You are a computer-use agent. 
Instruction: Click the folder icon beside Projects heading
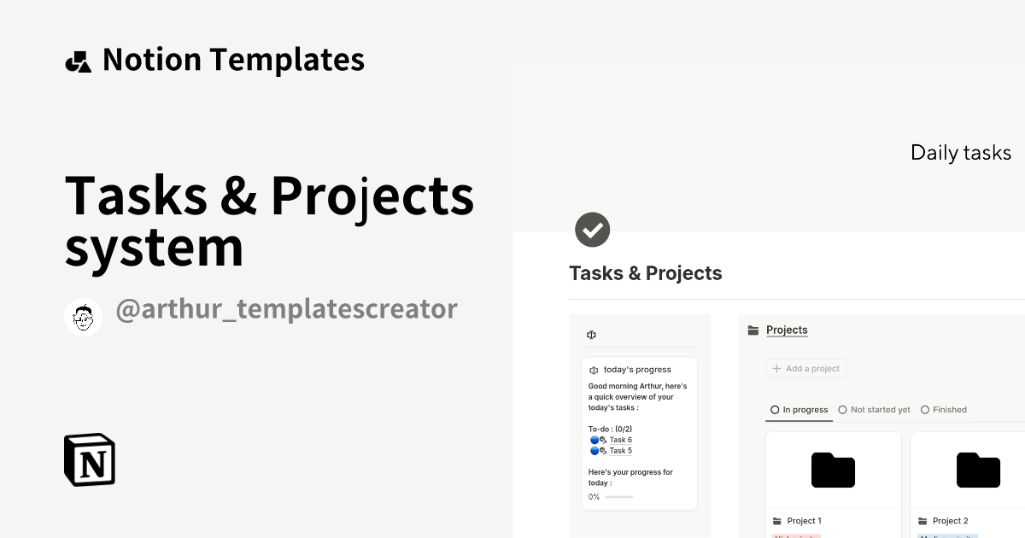coord(753,330)
